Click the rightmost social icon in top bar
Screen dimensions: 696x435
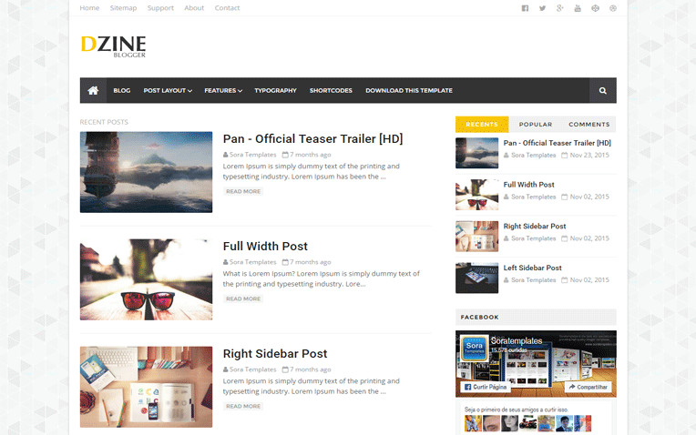[613, 8]
